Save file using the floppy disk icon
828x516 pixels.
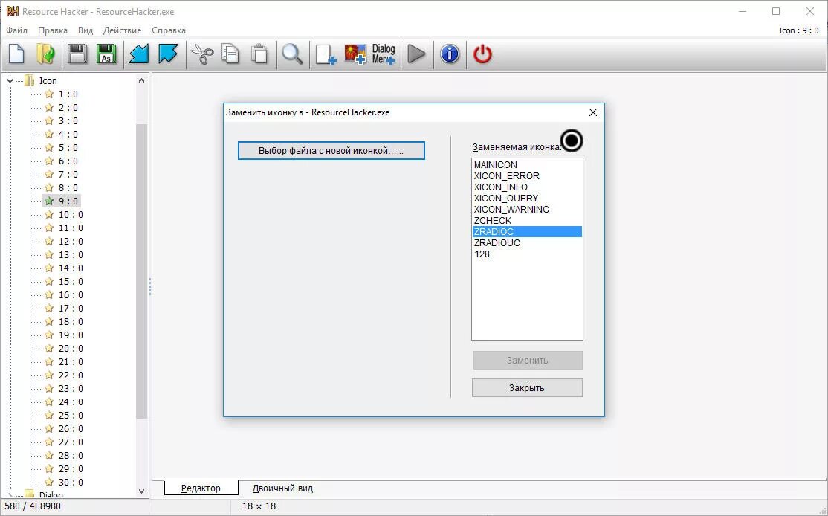point(77,54)
